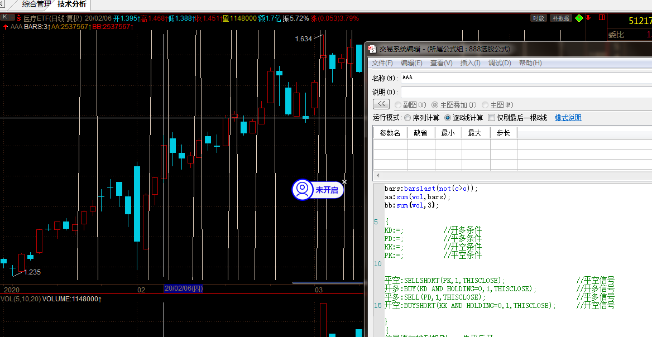Click the 补数据 button

[561, 18]
